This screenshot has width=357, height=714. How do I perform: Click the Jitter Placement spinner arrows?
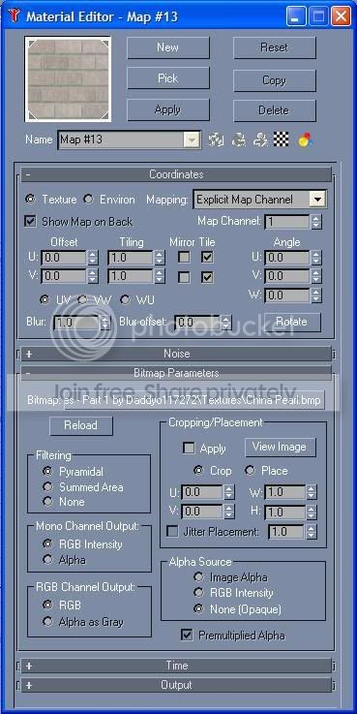pyautogui.click(x=312, y=532)
